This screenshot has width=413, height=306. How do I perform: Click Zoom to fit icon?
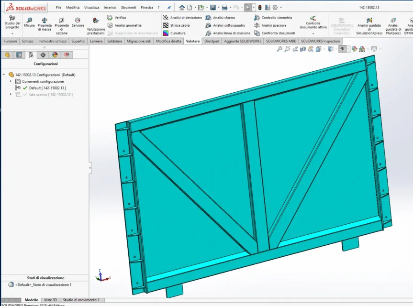coord(280,49)
